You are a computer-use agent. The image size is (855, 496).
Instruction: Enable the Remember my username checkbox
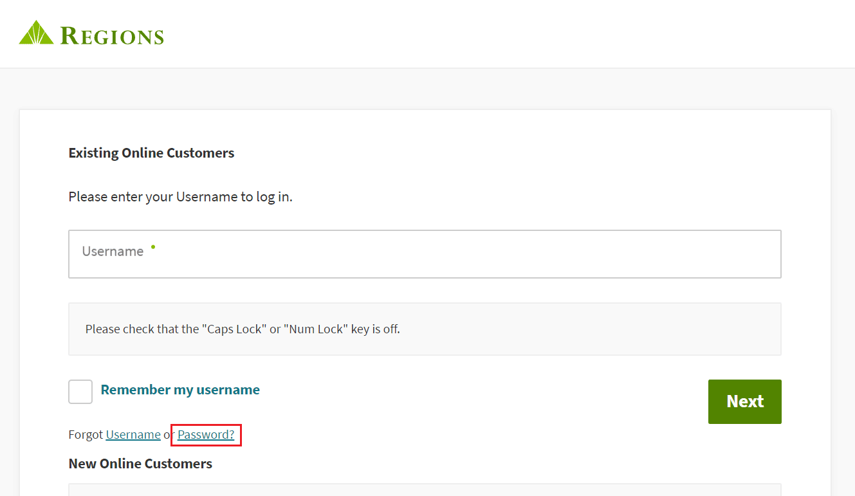tap(80, 391)
